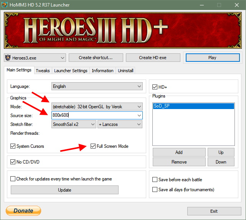Image resolution: width=246 pixels, height=220 pixels.
Task: Select the SoD_SP plugin entry
Action: [x=193, y=106]
